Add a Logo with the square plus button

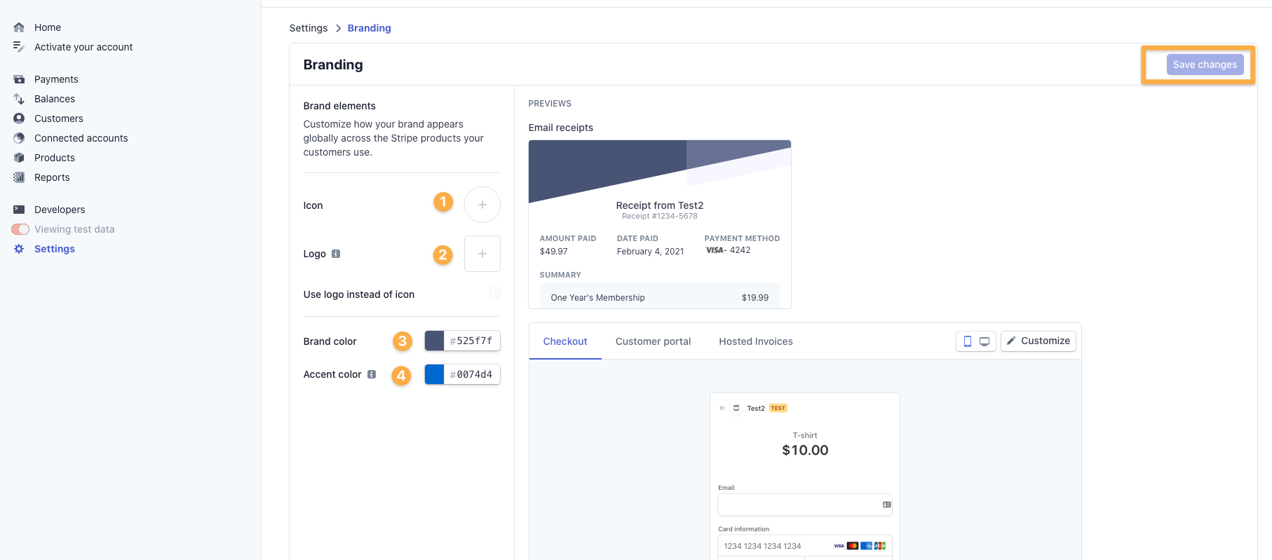click(x=482, y=254)
